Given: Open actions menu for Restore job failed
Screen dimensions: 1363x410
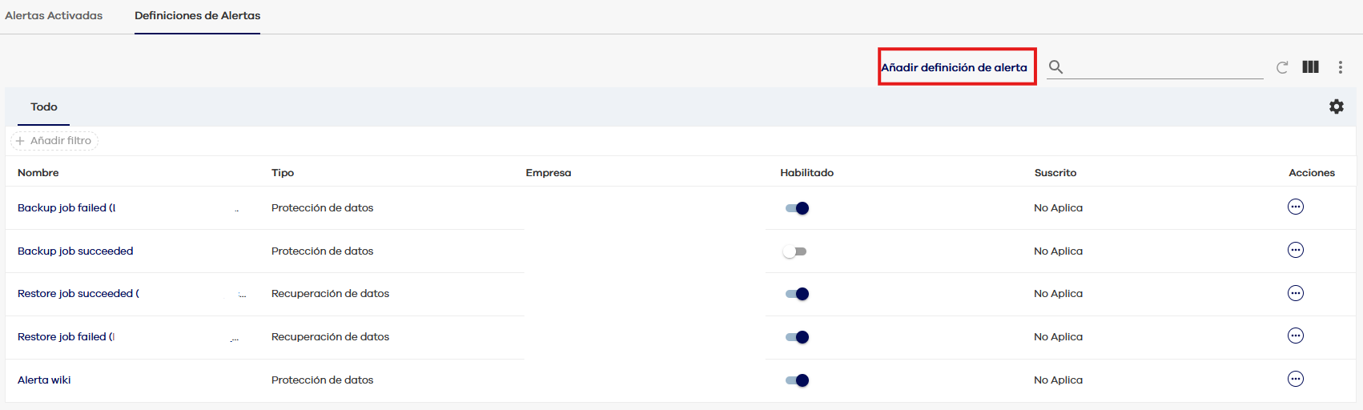Looking at the screenshot, I should (1295, 336).
